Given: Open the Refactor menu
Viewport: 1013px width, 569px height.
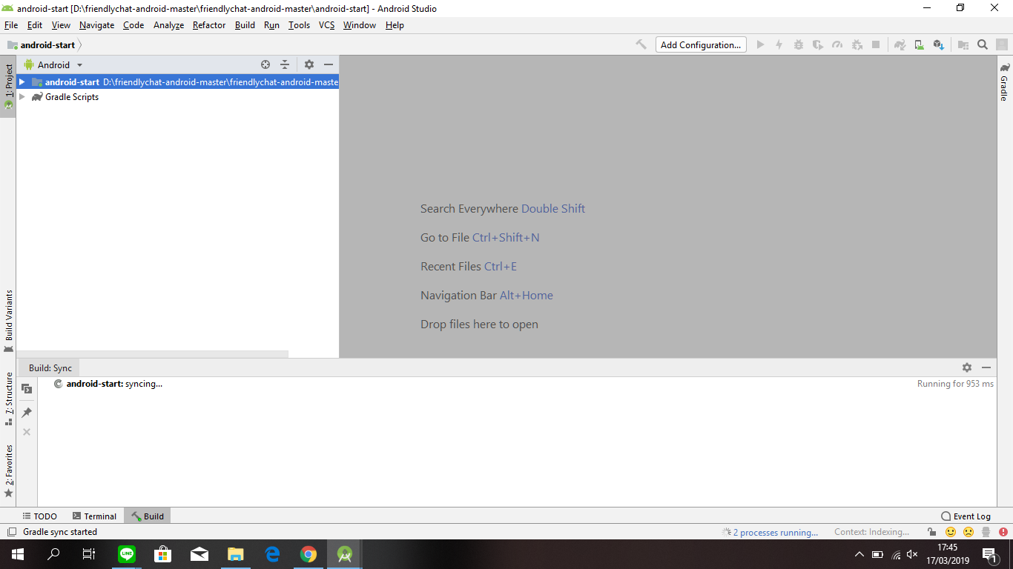Looking at the screenshot, I should 209,25.
